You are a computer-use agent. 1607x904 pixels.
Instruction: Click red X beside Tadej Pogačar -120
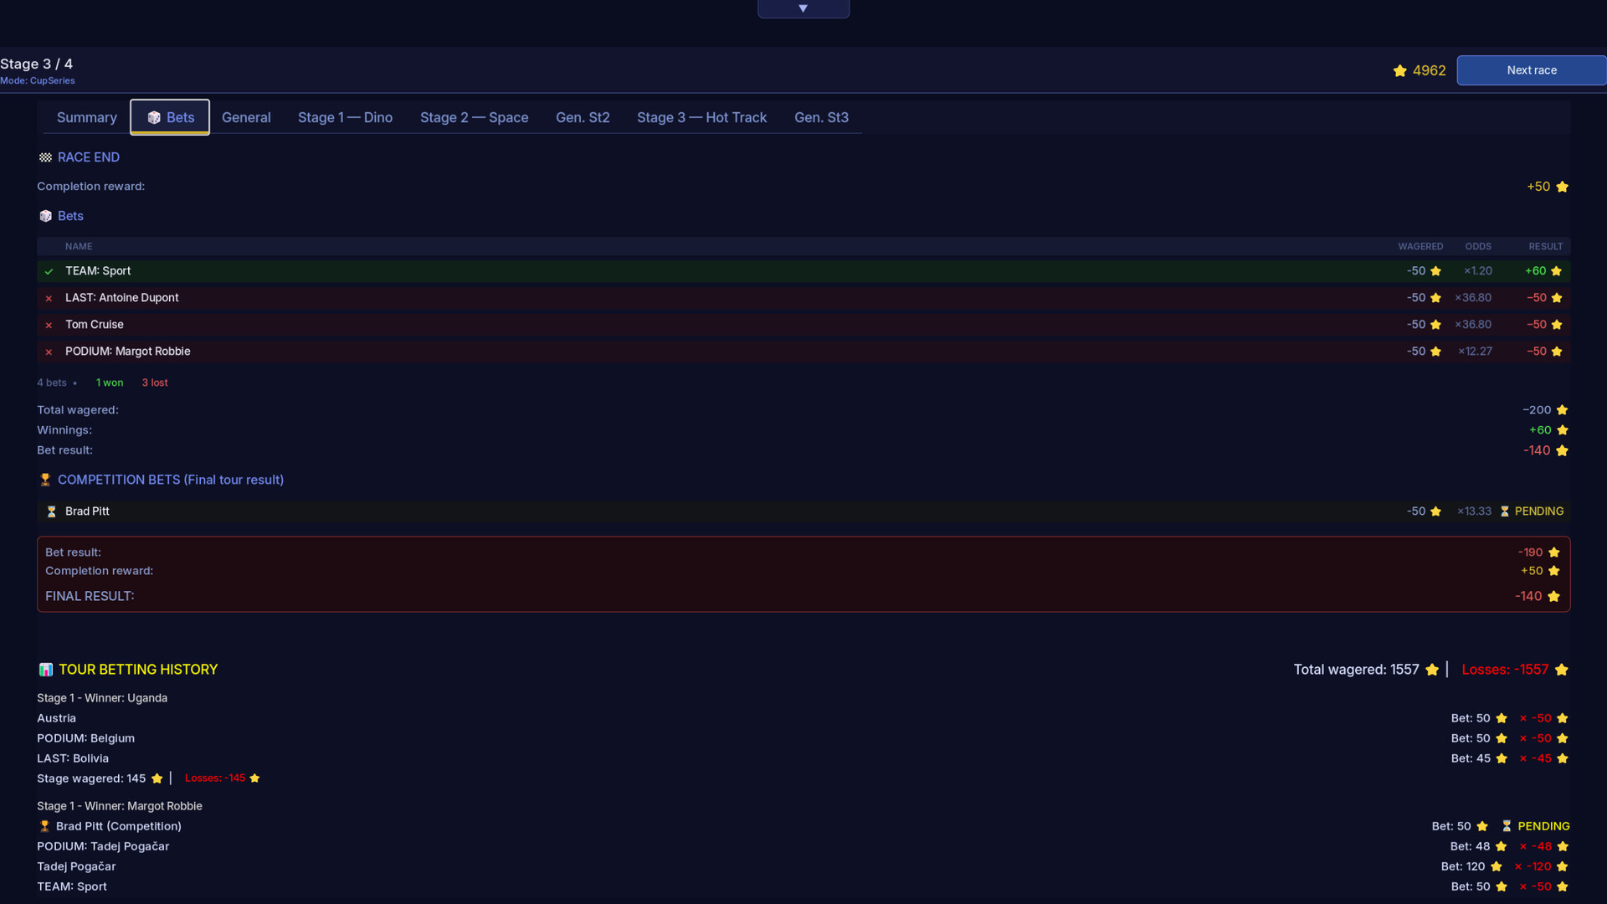(x=1517, y=866)
